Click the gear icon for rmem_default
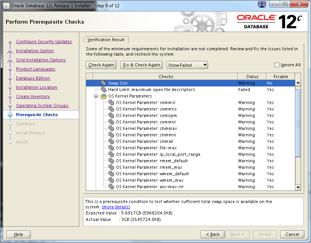This screenshot has height=243, width=311. pos(111,161)
